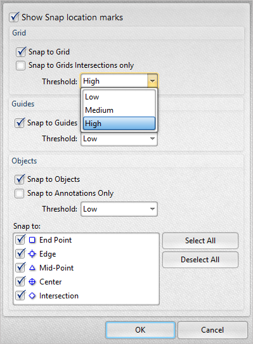Screen dimensions: 253x344
Task: Uncheck Intersection snap option
Action: pos(20,295)
